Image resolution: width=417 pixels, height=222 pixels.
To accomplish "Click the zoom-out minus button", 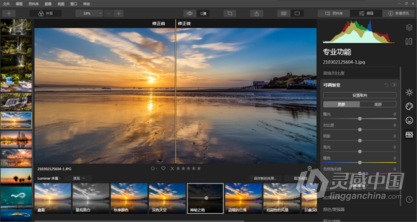I will click(109, 13).
